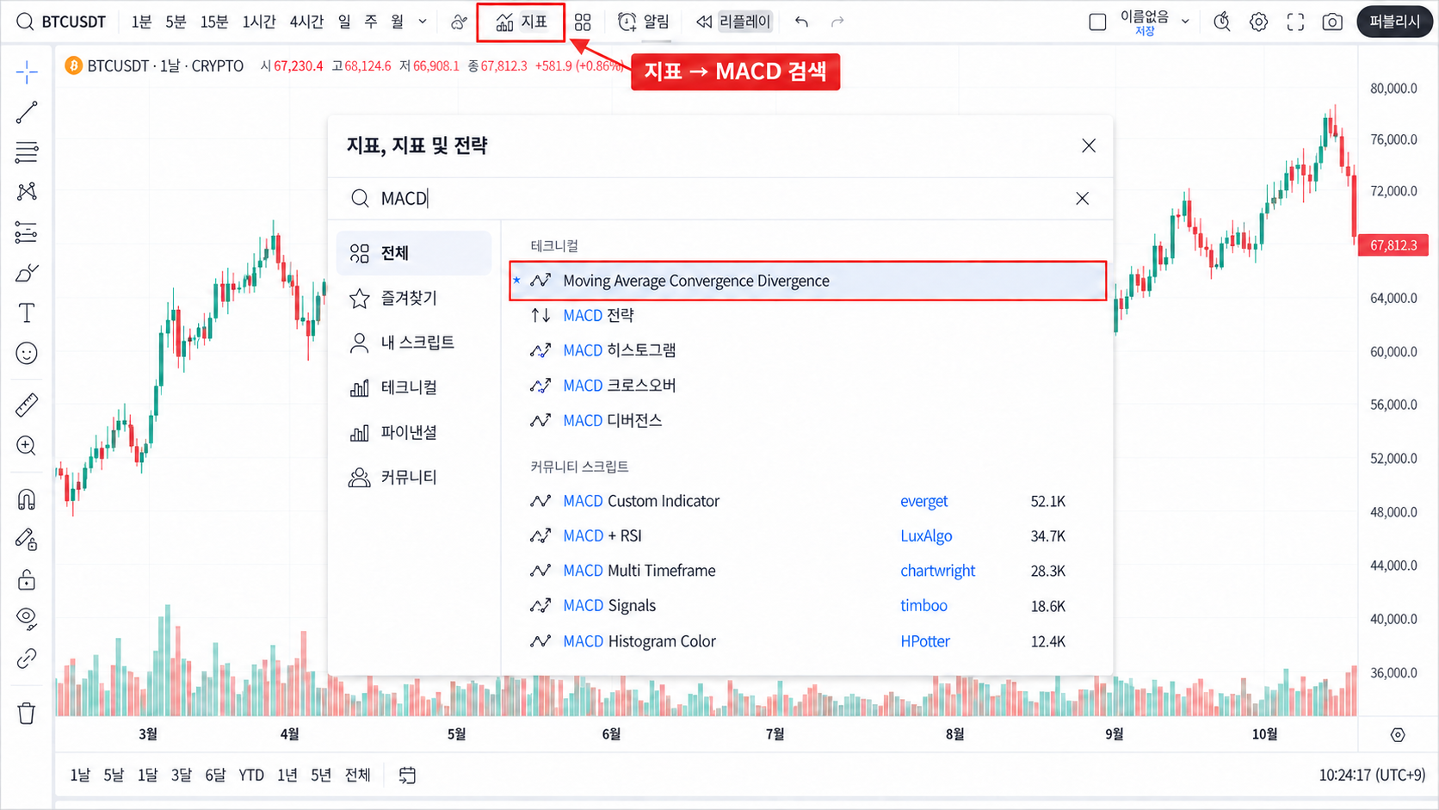The height and width of the screenshot is (810, 1439).
Task: Select the Text annotation tool
Action: pyautogui.click(x=27, y=313)
